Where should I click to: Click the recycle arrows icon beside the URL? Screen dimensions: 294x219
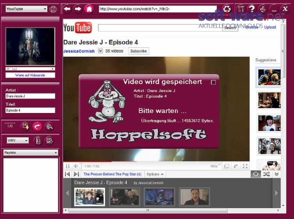click(x=227, y=9)
